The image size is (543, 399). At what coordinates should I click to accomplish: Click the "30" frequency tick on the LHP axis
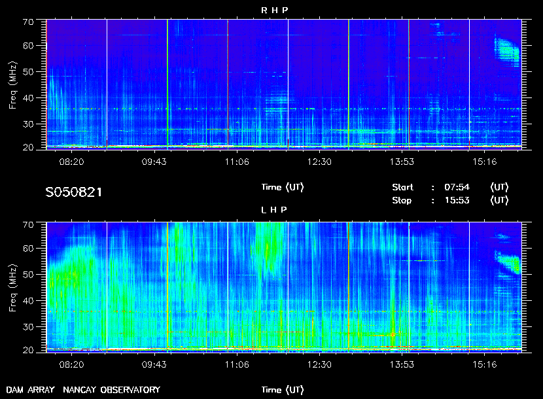[x=28, y=327]
